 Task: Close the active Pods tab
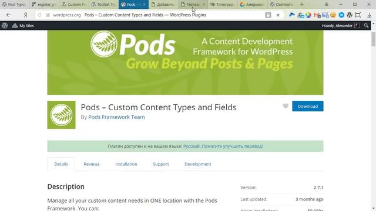[144, 4]
